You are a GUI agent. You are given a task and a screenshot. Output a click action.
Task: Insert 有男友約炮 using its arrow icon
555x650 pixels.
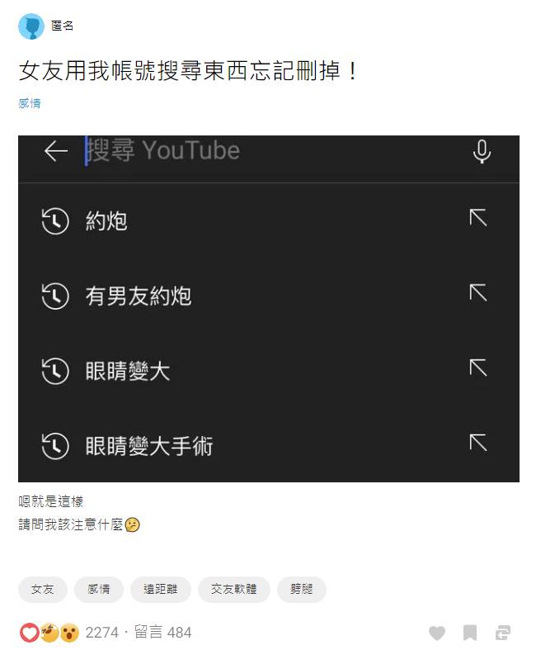pyautogui.click(x=478, y=292)
